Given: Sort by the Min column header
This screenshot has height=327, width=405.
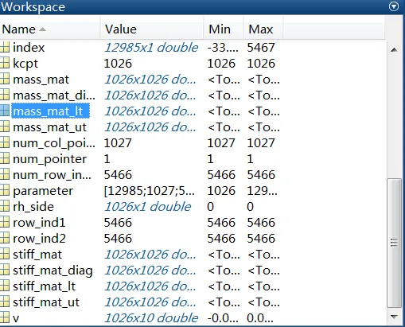Looking at the screenshot, I should (224, 29).
